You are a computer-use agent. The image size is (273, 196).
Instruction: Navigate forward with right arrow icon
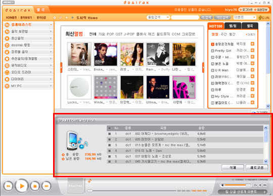(72, 18)
